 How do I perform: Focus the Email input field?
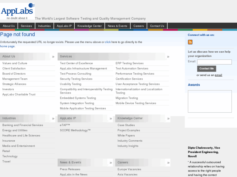pos(214,62)
